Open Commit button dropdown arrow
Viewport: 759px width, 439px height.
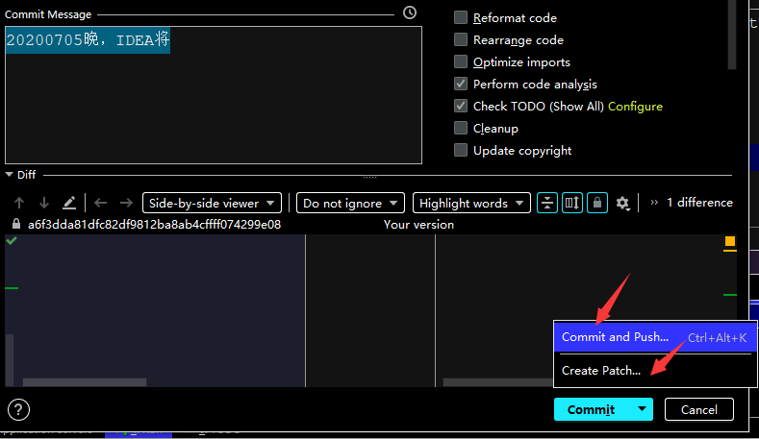pos(642,409)
